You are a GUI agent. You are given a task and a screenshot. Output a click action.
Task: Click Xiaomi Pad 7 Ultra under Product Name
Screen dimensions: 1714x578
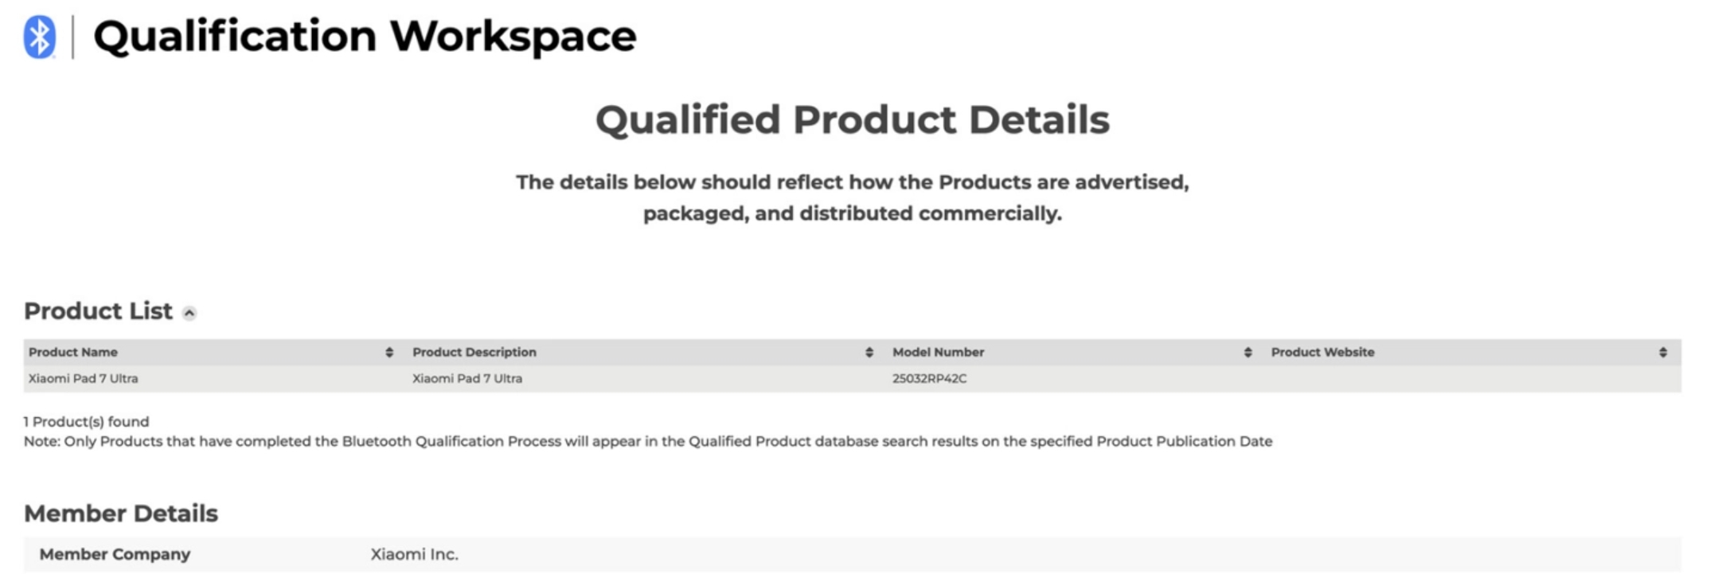coord(84,379)
